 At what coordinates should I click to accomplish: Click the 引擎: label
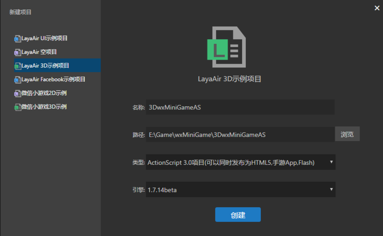pyautogui.click(x=139, y=190)
